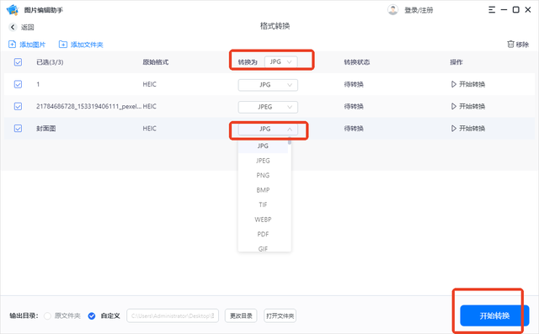539x334 pixels.
Task: Choose GIF from the open format list
Action: (263, 248)
